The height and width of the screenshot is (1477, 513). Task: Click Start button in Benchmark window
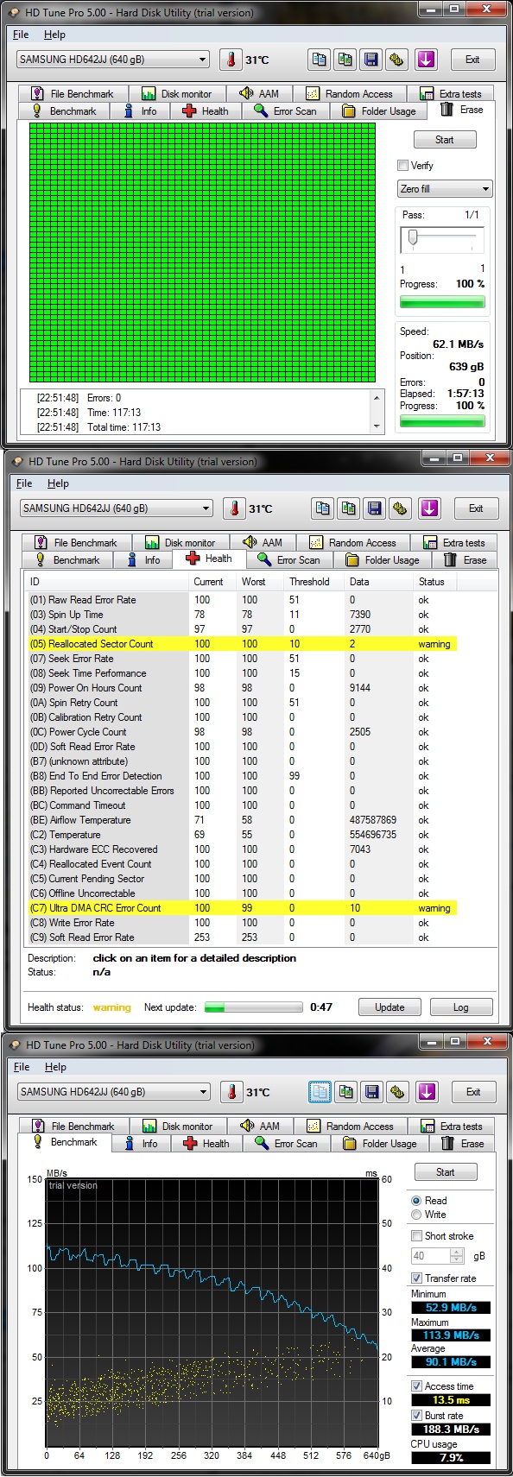[445, 1172]
